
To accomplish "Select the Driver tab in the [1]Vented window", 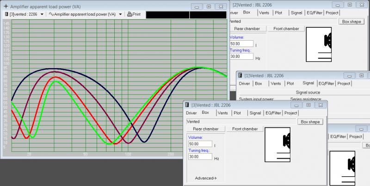I will (x=244, y=84).
